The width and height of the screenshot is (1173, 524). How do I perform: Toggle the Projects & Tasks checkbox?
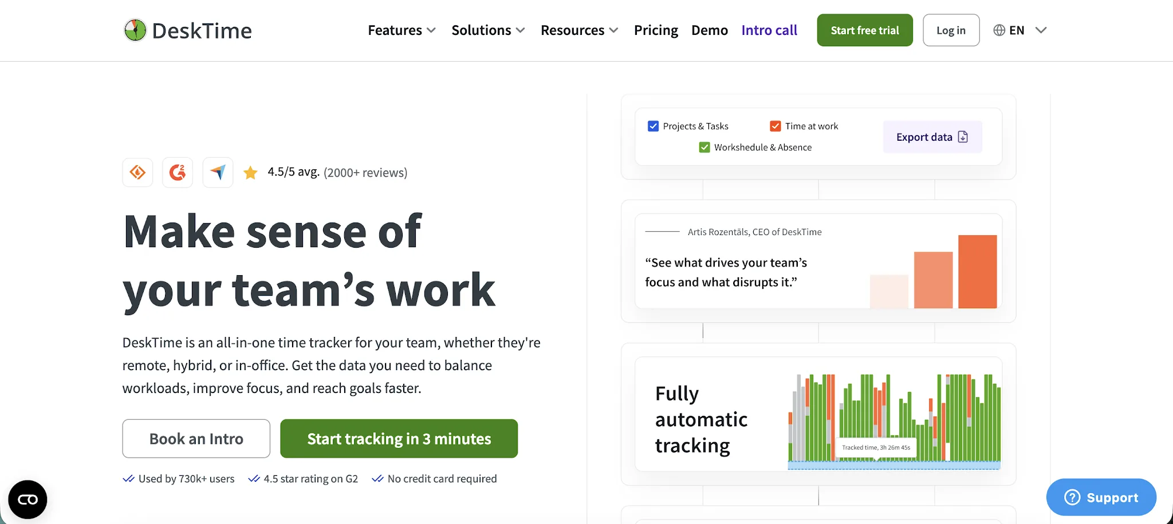(x=653, y=126)
